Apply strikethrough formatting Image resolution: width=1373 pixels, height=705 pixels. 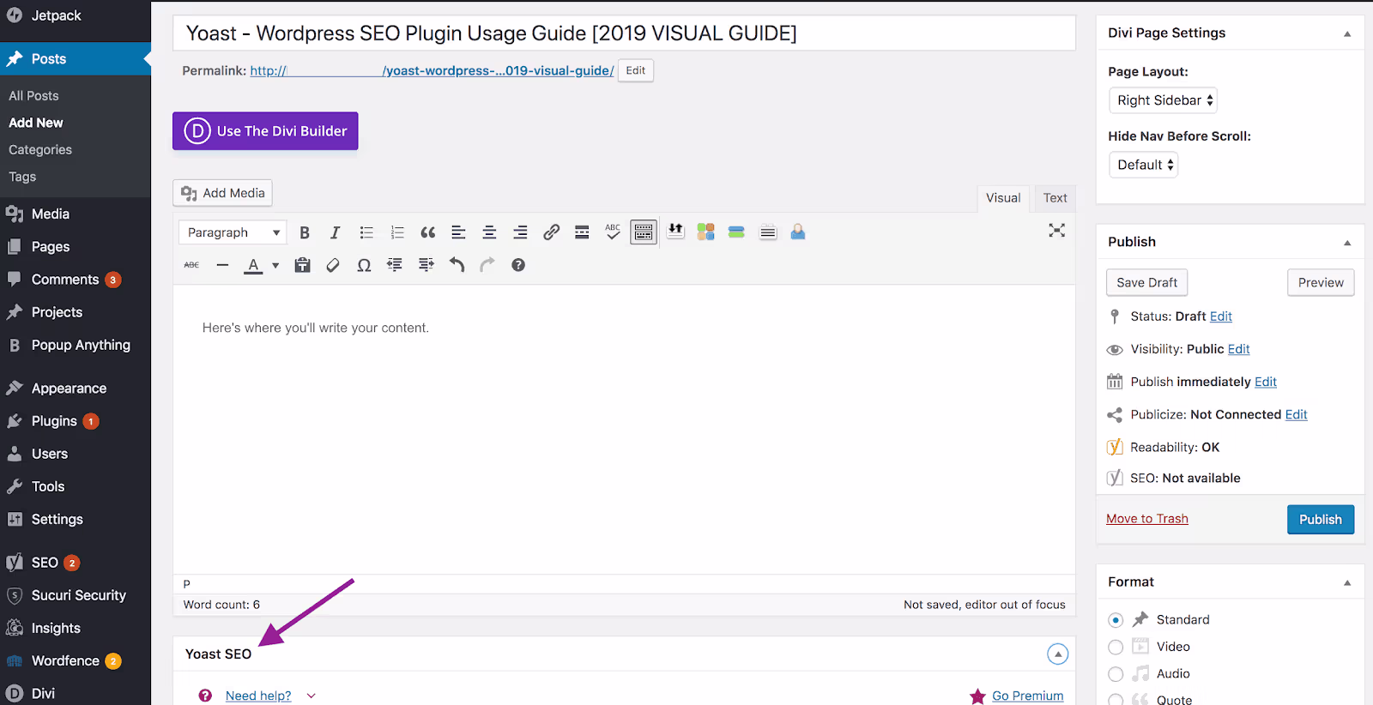[191, 265]
